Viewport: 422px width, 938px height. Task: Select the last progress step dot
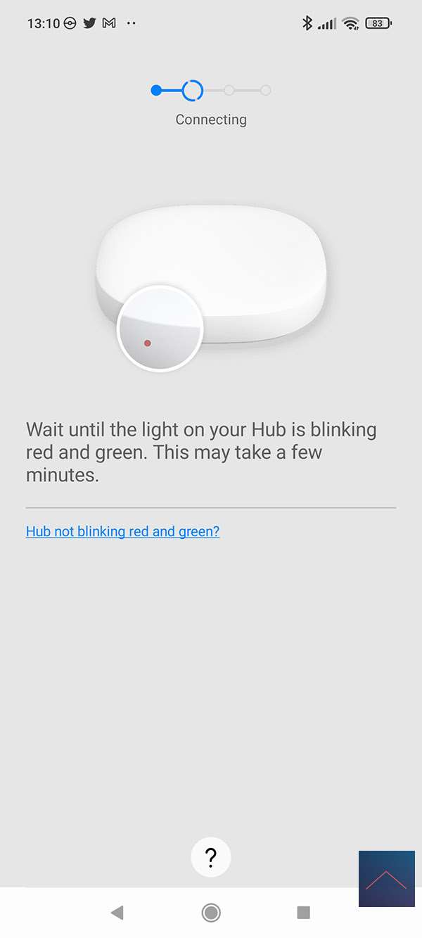click(x=265, y=90)
